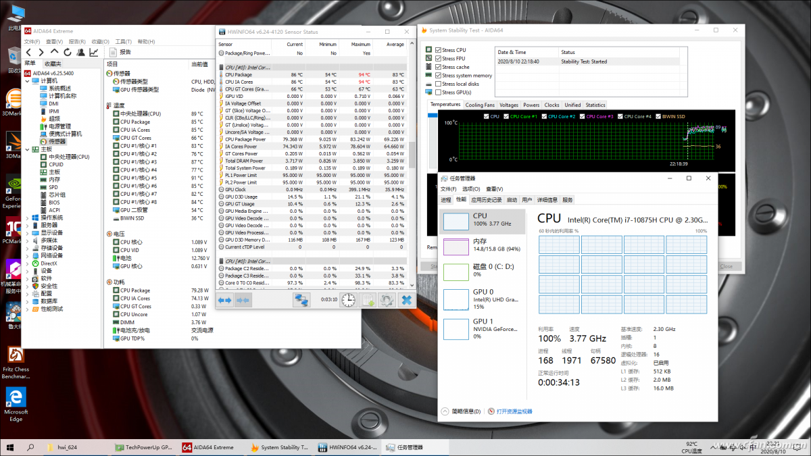This screenshot has height=456, width=811.
Task: Click the Windows Start button
Action: click(11, 447)
